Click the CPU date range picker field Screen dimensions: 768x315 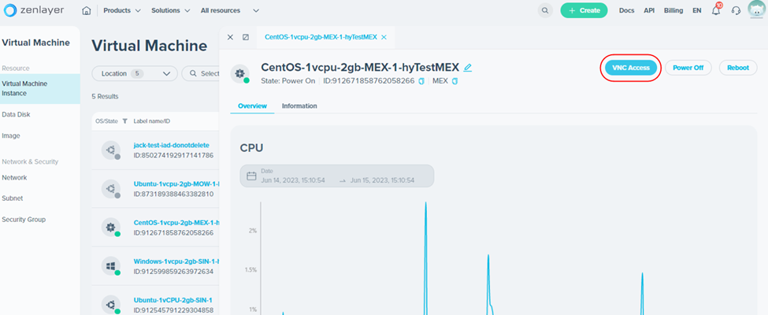click(337, 176)
